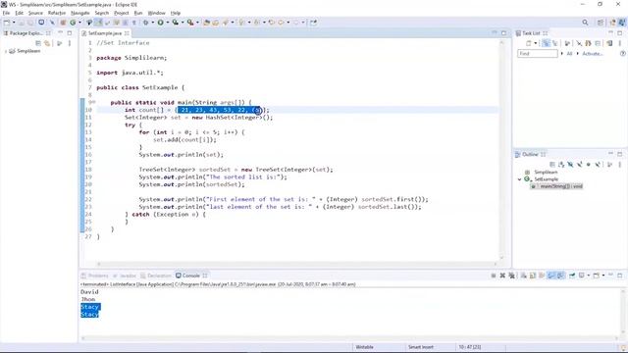This screenshot has height=353, width=628.
Task: Select the Console tab
Action: (x=191, y=276)
